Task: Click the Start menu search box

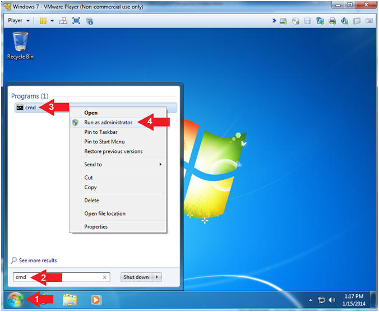Action: (x=62, y=277)
